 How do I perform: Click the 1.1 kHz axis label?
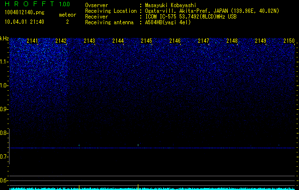[4, 62]
